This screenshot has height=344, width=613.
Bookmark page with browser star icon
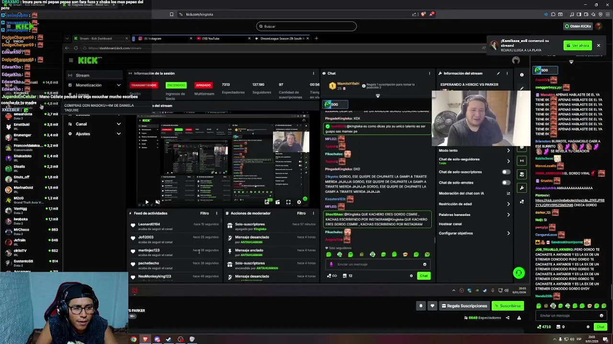(171, 14)
